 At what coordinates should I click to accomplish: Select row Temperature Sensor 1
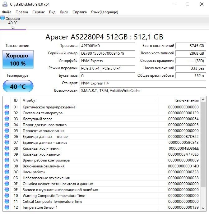pyautogui.click(x=101, y=207)
